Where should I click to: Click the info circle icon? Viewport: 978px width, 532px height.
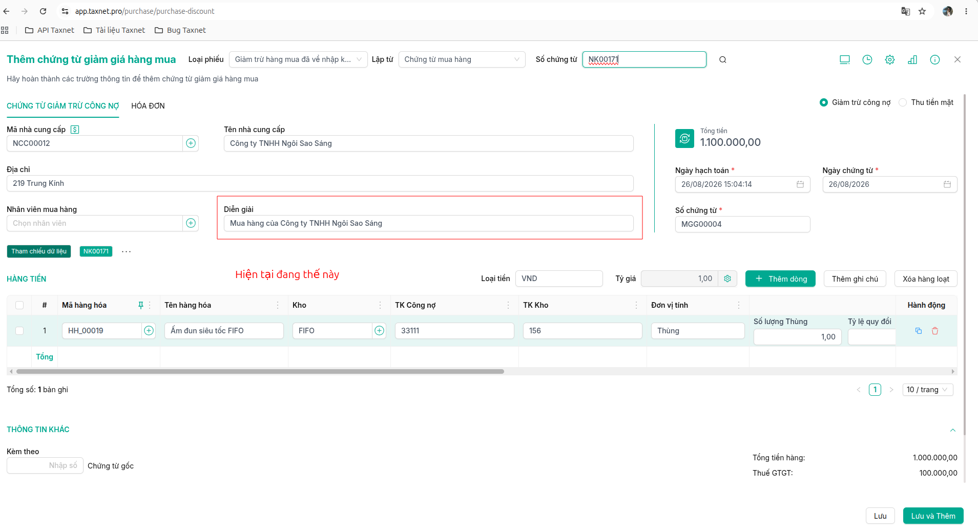935,59
